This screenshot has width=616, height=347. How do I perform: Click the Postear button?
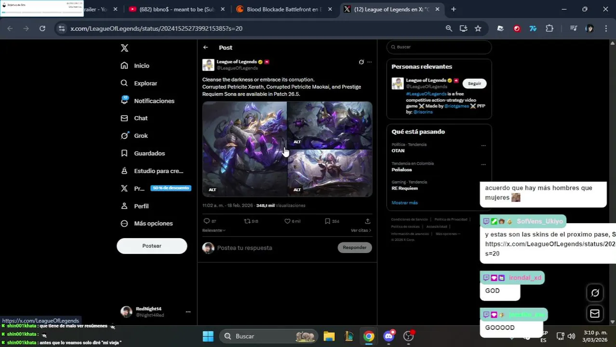(152, 246)
